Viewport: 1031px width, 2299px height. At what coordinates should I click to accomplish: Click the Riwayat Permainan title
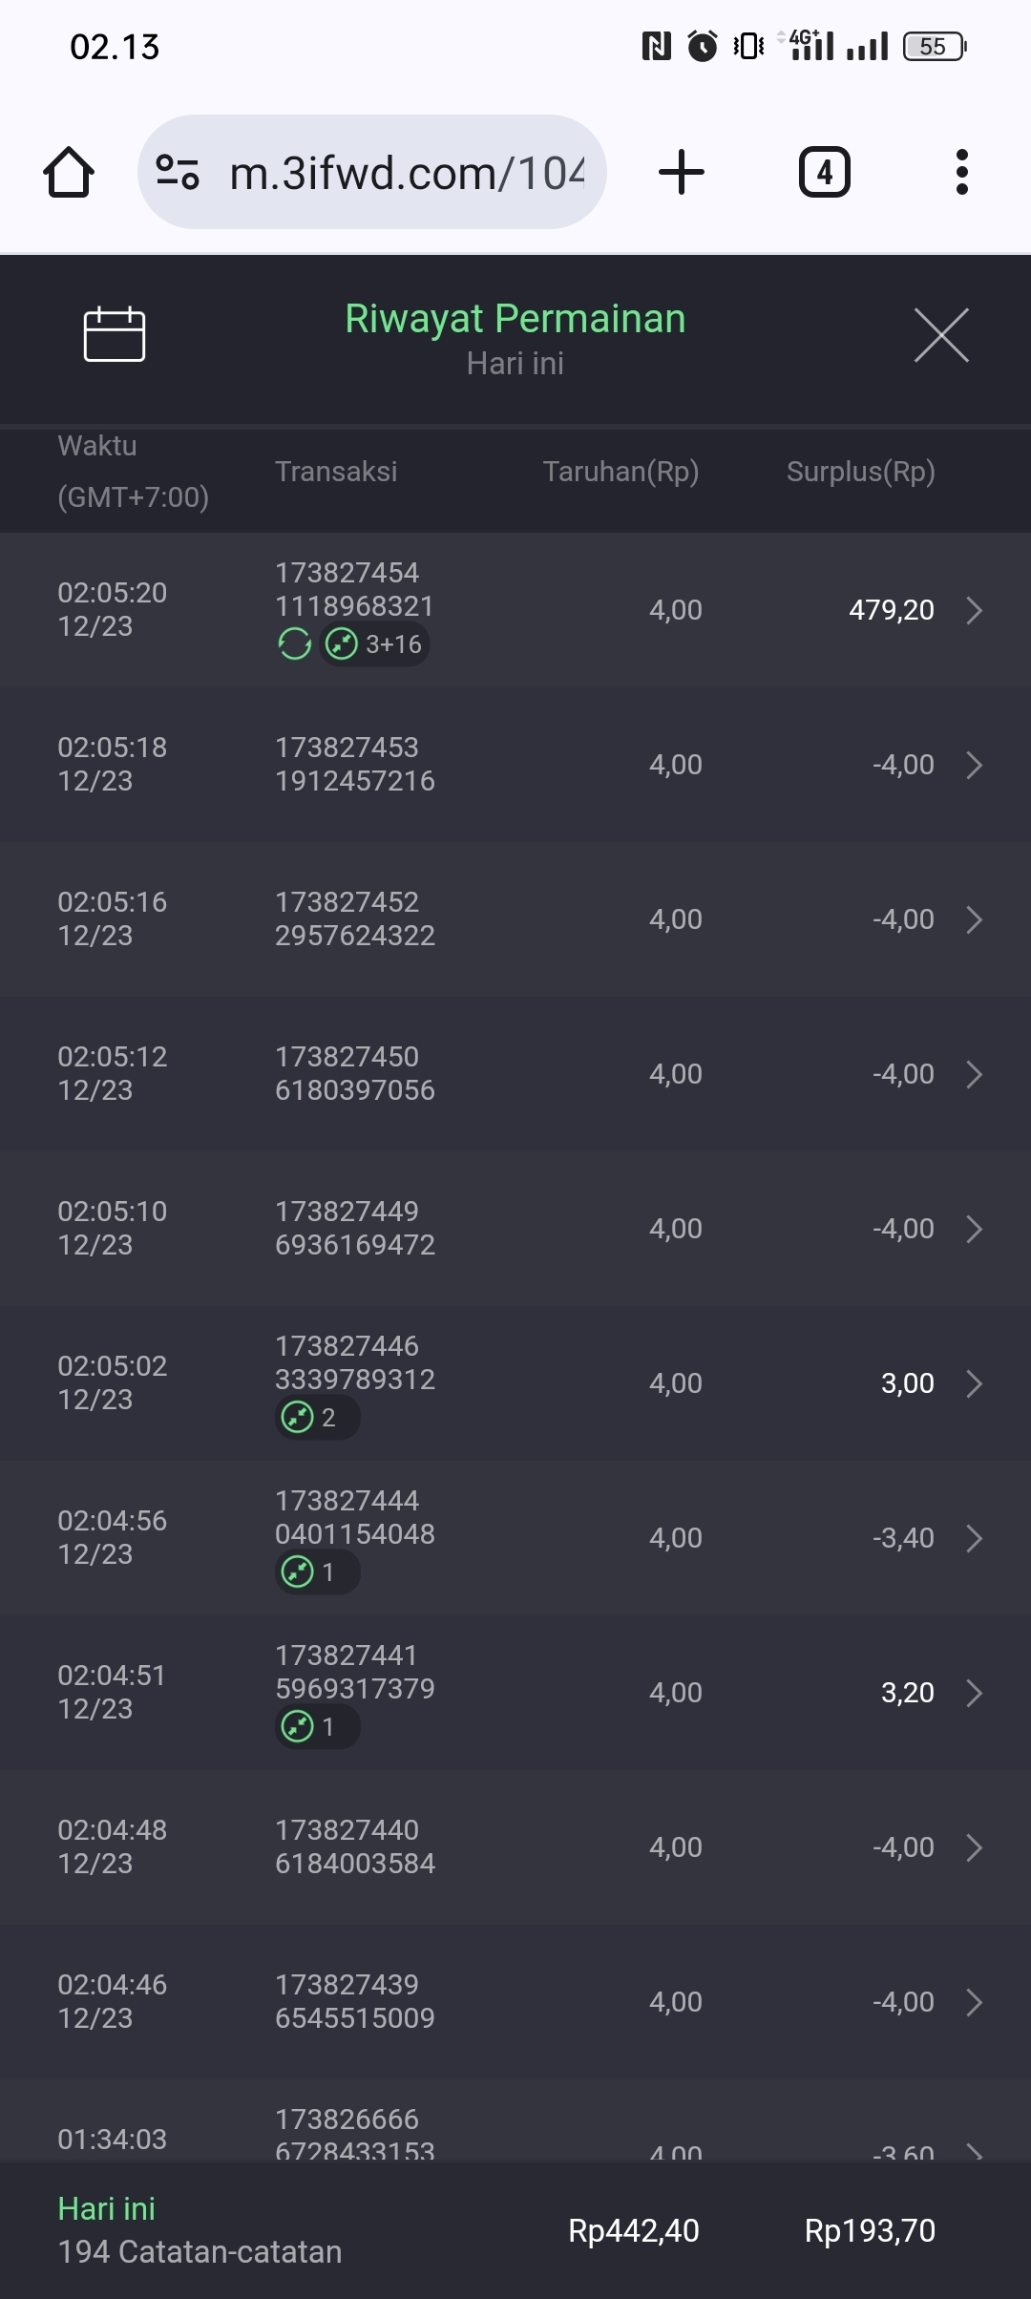tap(515, 319)
